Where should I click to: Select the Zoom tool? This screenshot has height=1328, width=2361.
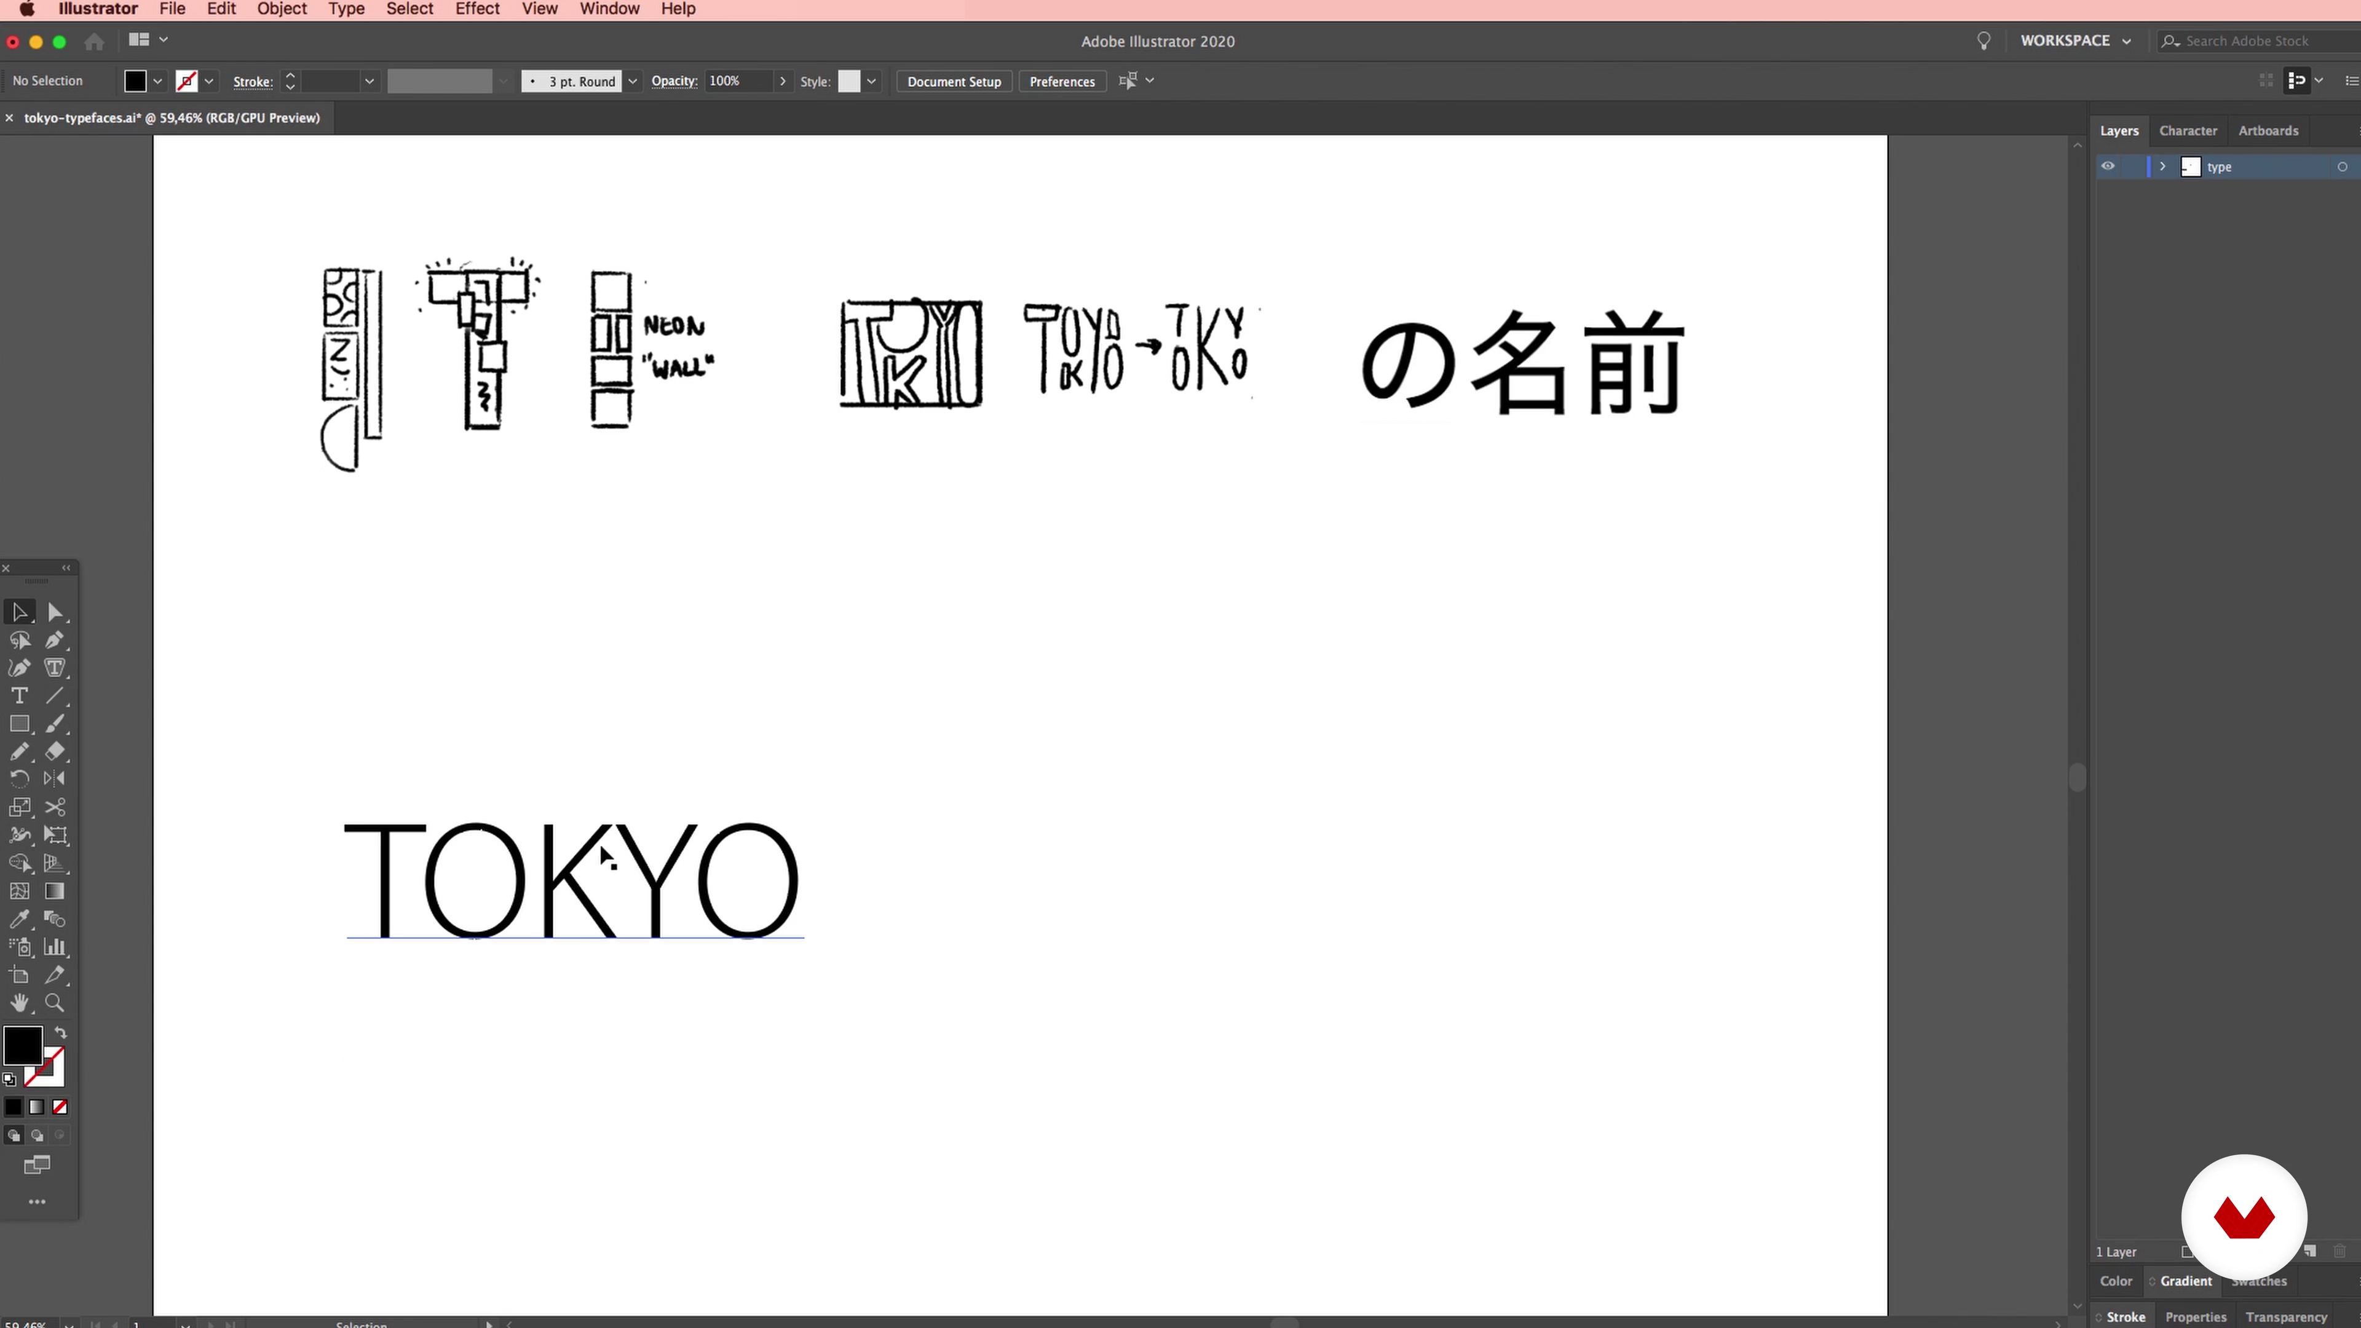pyautogui.click(x=54, y=1003)
